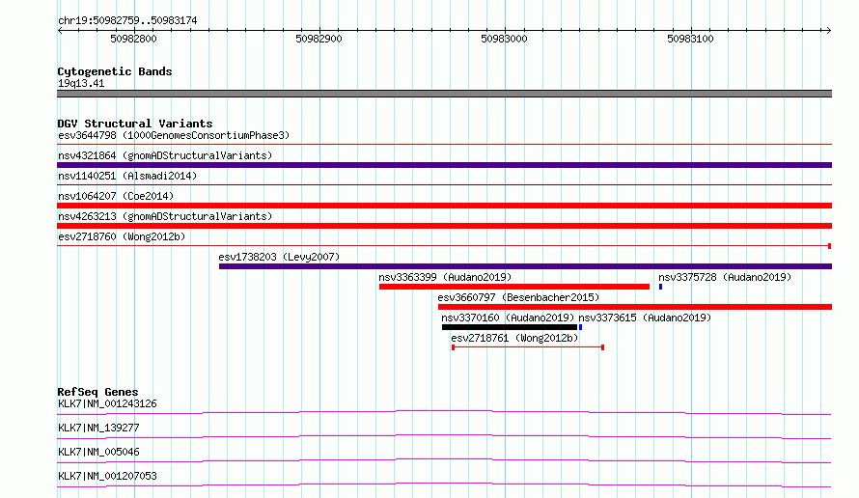The height and width of the screenshot is (498, 859).
Task: Open the KLK7|NM_005046 transcript label
Action: [x=98, y=452]
